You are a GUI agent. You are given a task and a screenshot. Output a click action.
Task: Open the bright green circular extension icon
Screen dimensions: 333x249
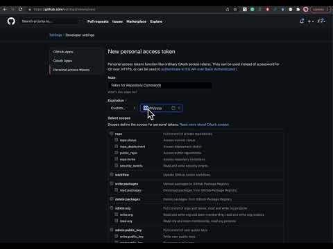[x=253, y=10]
